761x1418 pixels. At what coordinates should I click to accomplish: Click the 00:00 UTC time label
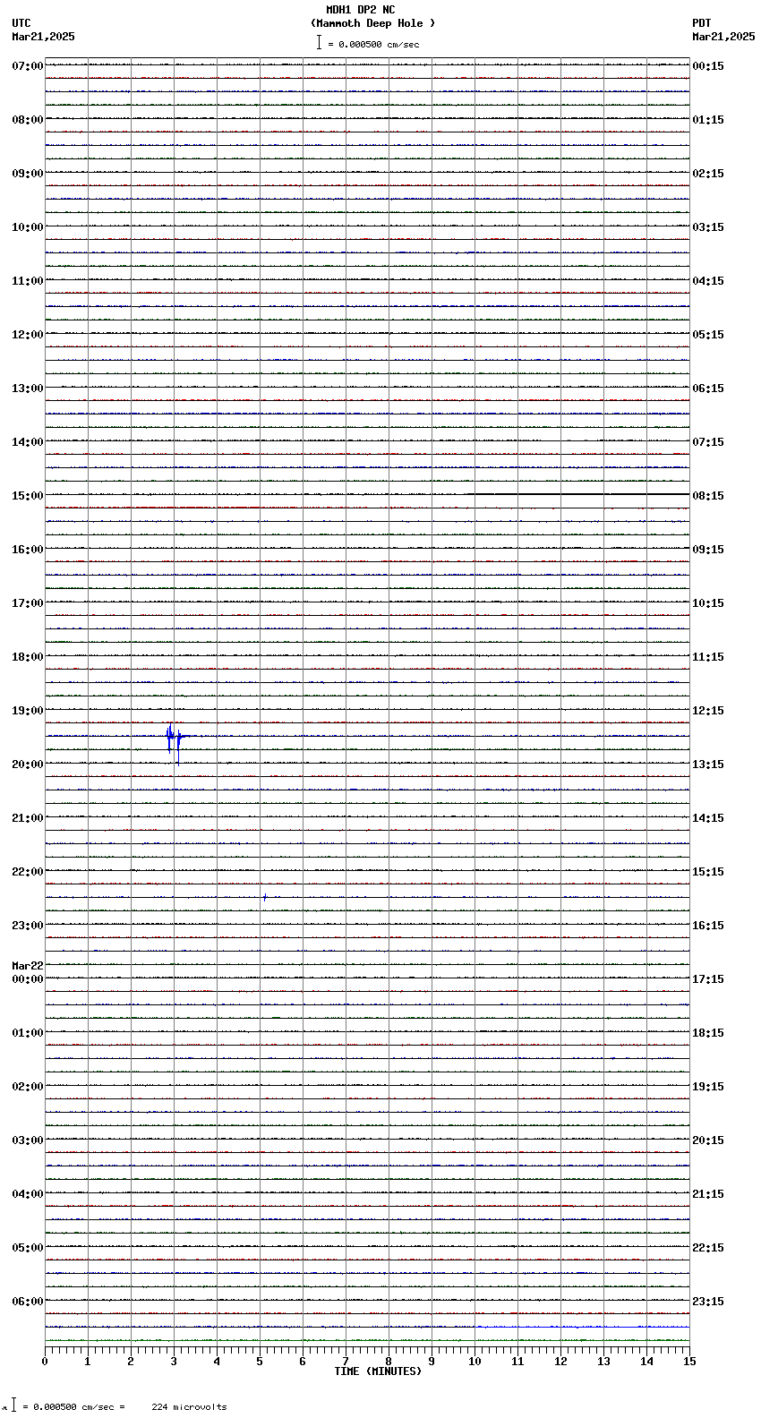(x=28, y=979)
